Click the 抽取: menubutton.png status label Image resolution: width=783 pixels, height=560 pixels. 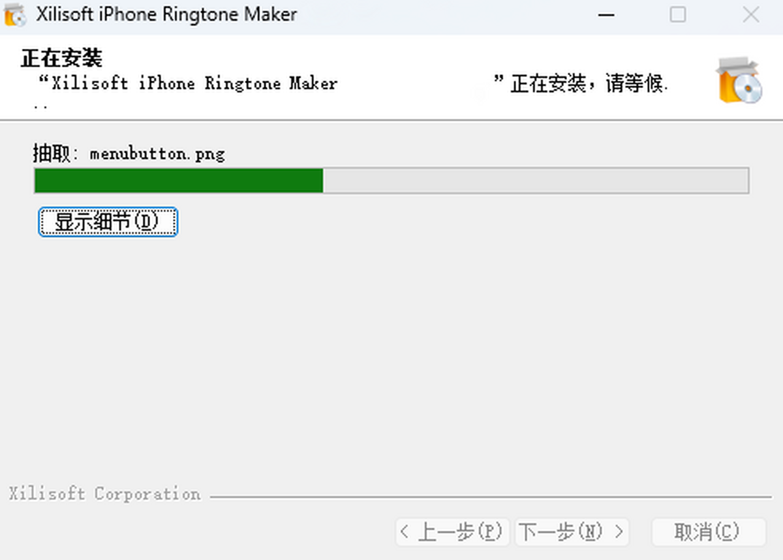click(x=129, y=154)
